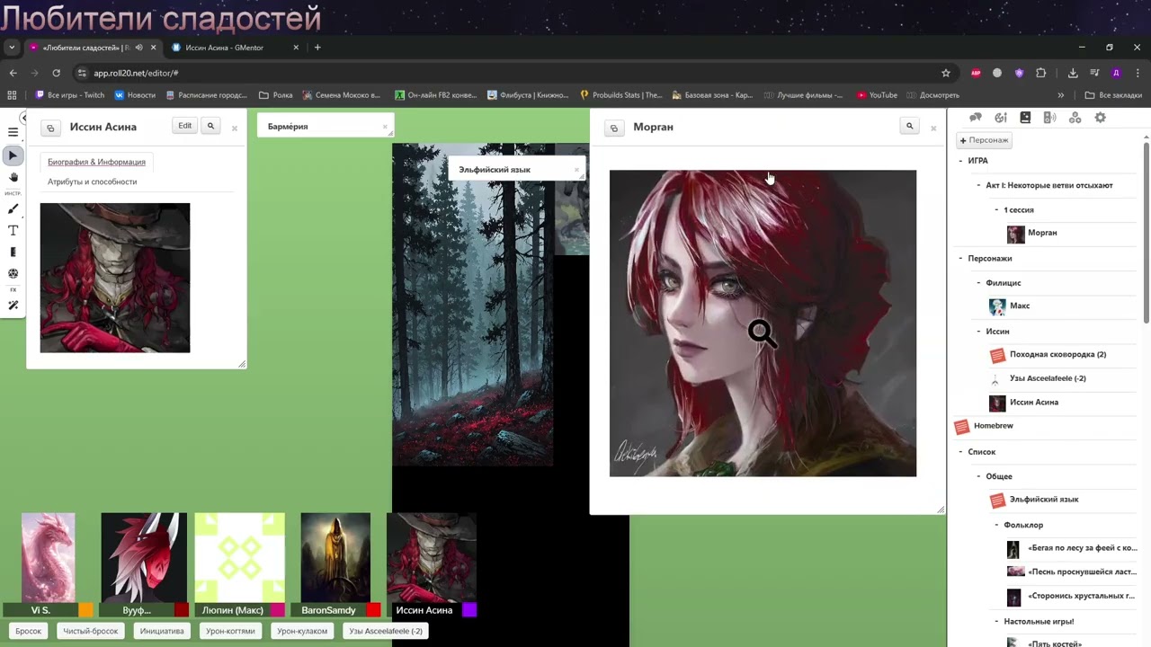Open the Homebrew handout

(993, 426)
